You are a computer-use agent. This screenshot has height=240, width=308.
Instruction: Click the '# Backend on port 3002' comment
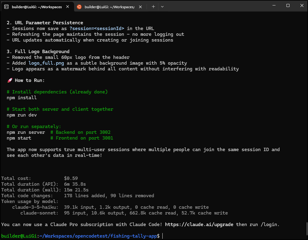click(80, 132)
